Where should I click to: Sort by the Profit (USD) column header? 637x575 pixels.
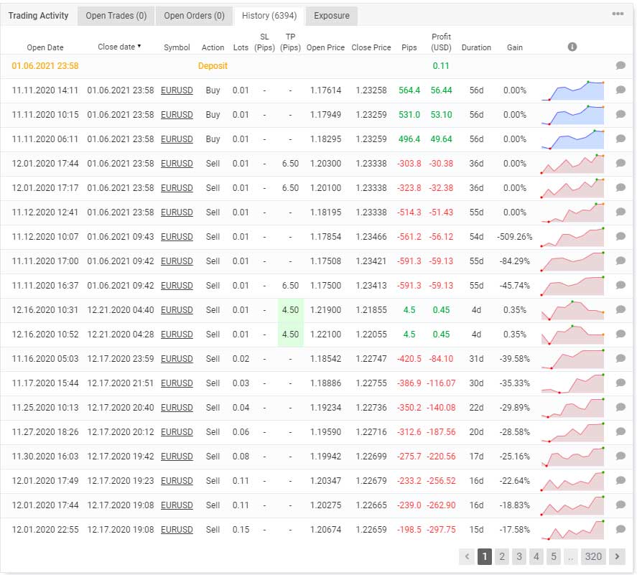441,42
